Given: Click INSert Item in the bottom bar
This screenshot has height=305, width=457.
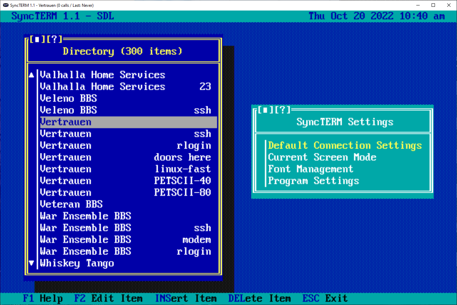Looking at the screenshot, I should (x=186, y=299).
